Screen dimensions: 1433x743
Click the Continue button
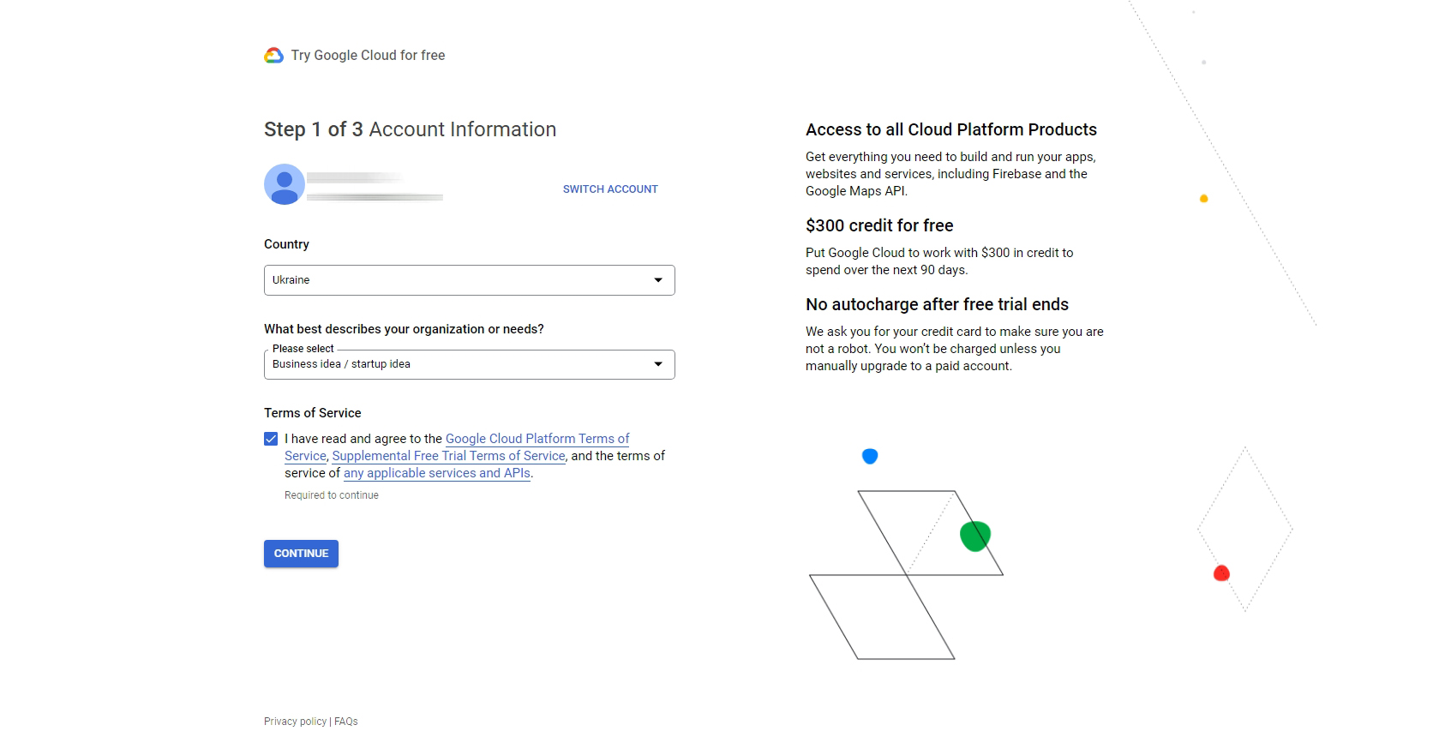(301, 554)
